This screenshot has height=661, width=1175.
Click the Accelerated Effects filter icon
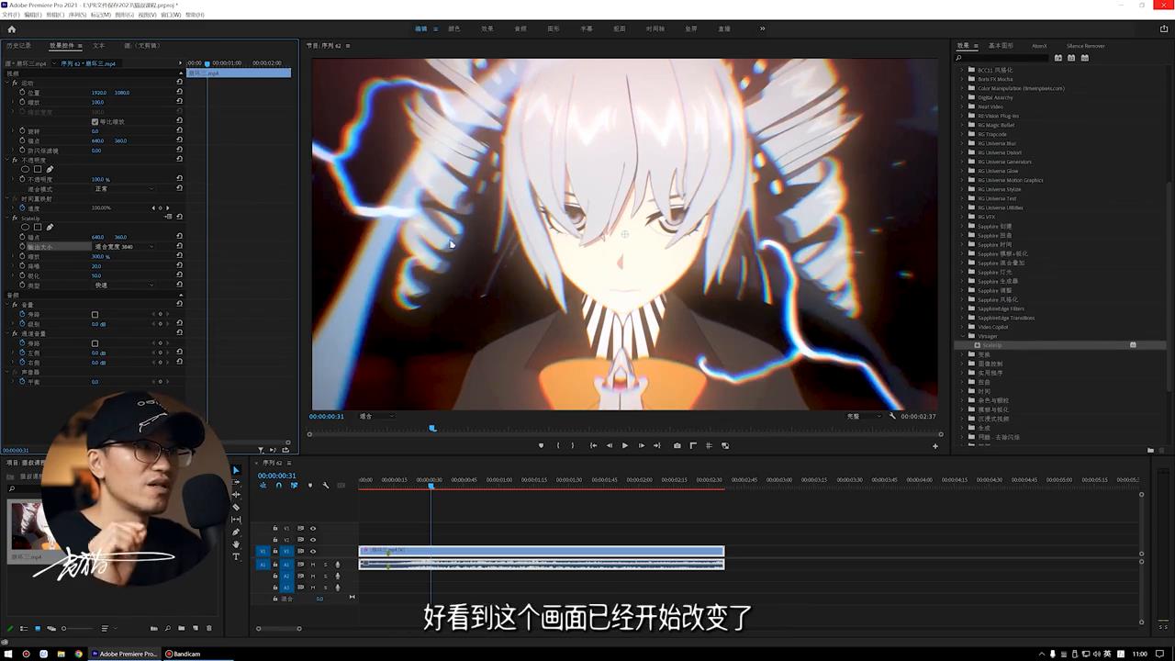click(x=1058, y=58)
